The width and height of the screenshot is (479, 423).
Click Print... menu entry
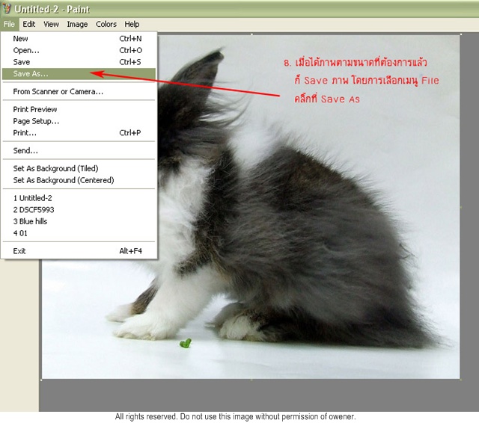pos(79,133)
